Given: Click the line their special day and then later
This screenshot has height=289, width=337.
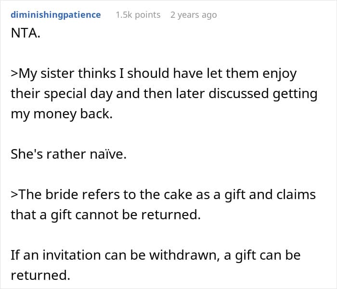Looking at the screenshot, I should [x=164, y=94].
